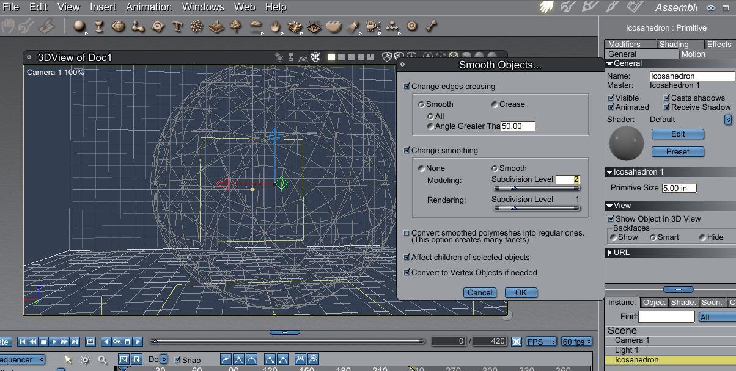The height and width of the screenshot is (371, 736).
Task: Select the Text object tool
Action: (x=178, y=26)
